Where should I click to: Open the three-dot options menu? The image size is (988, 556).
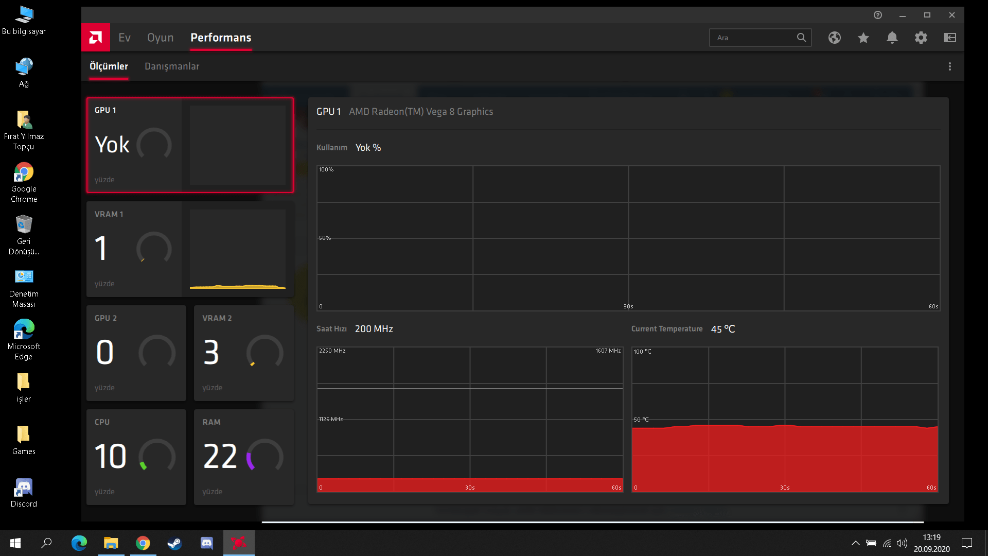point(950,66)
